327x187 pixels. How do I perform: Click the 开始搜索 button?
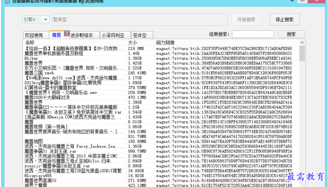246,19
